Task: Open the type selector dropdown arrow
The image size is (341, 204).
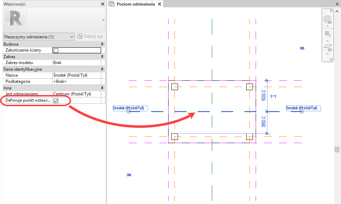Action: coord(103,20)
